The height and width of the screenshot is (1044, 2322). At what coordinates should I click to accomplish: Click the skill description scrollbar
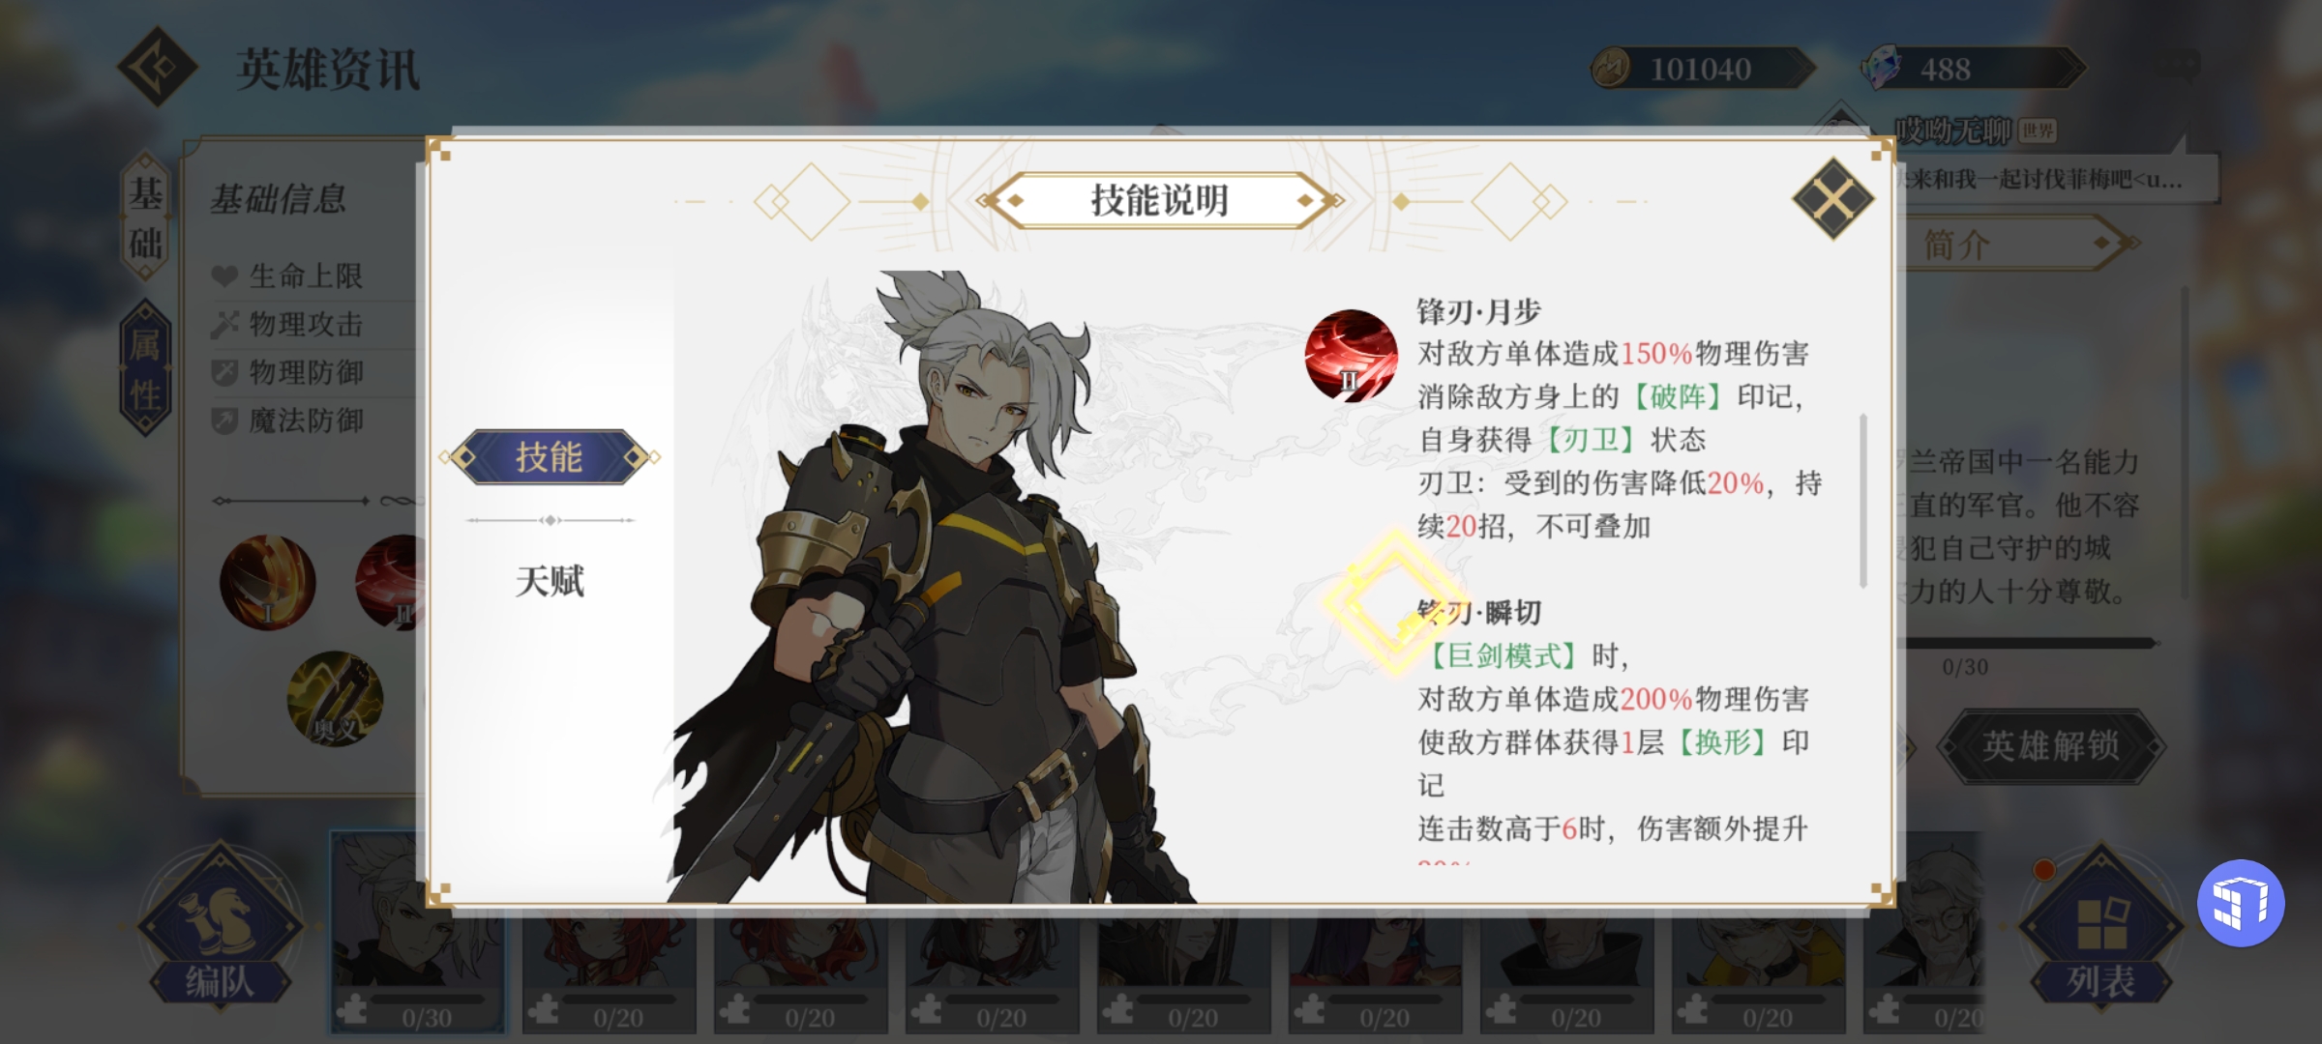click(1862, 500)
